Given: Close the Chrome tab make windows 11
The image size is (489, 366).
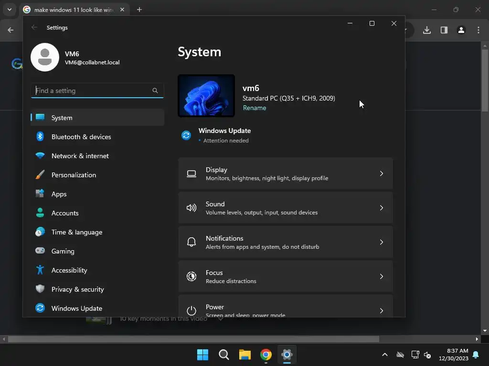Looking at the screenshot, I should [x=122, y=10].
